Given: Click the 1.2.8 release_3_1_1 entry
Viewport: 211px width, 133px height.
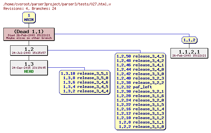Looking at the screenshot, I should (x=141, y=122).
